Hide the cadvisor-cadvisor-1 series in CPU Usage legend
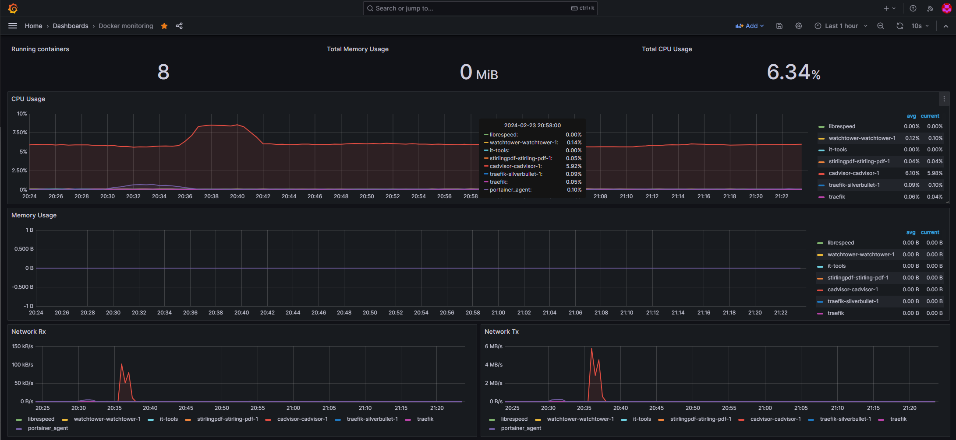Viewport: 956px width, 440px height. pos(855,173)
